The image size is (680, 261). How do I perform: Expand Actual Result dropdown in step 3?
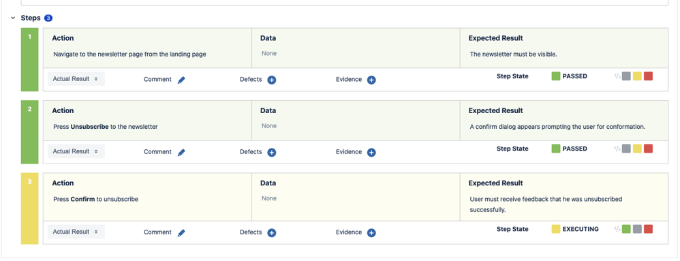pyautogui.click(x=76, y=232)
